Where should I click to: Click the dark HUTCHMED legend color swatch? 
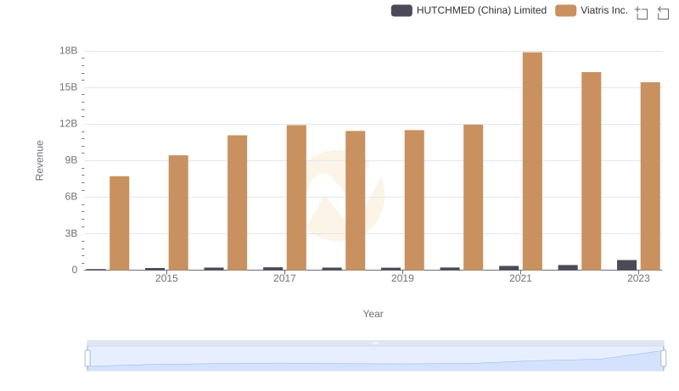(401, 10)
